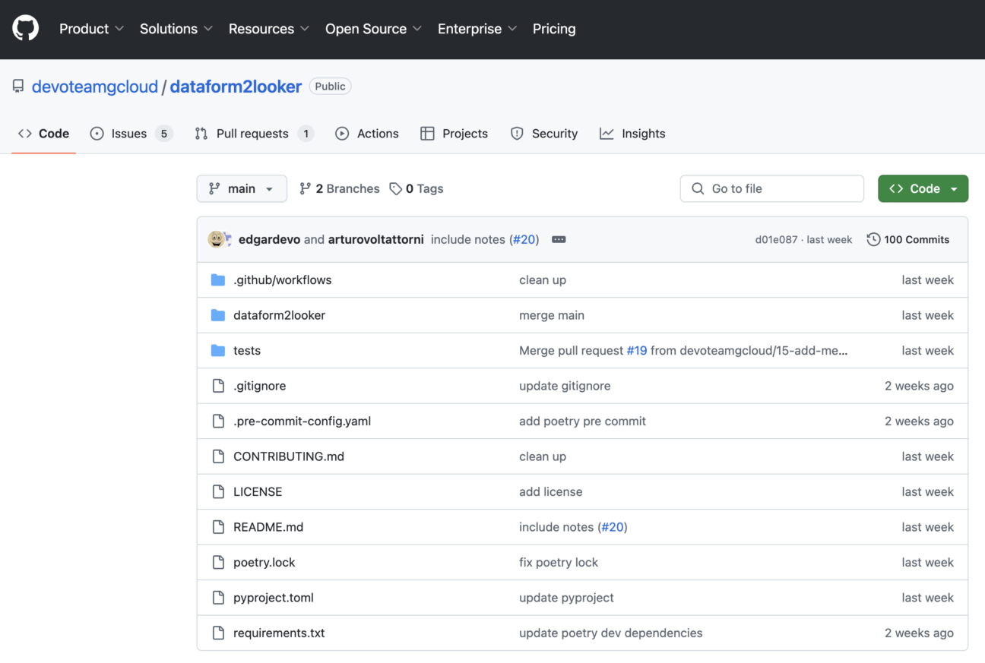Open pull request #19 link in tests row
Image resolution: width=985 pixels, height=663 pixels.
pos(637,351)
